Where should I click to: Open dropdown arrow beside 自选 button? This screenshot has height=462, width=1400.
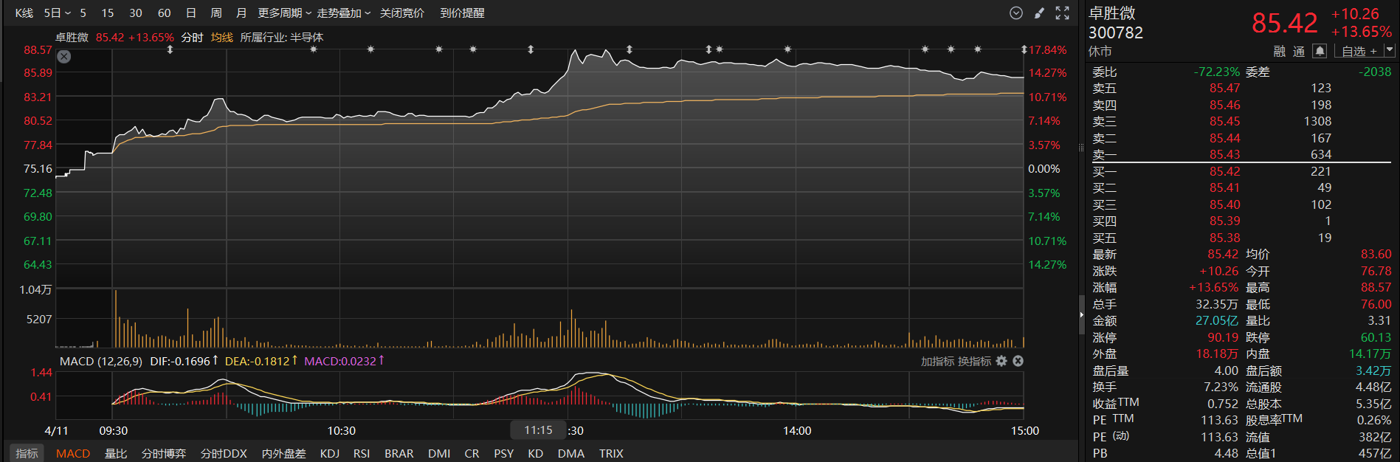point(1390,50)
